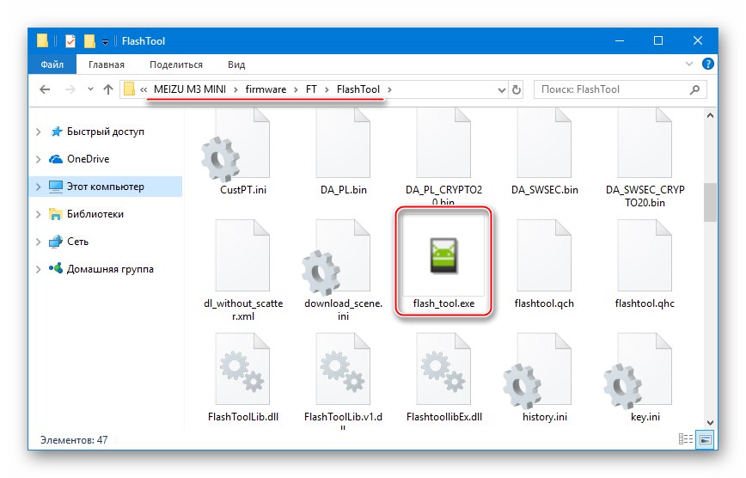Expand Домашняя группа tree node
Viewport: 746px width, 478px height.
[x=39, y=269]
